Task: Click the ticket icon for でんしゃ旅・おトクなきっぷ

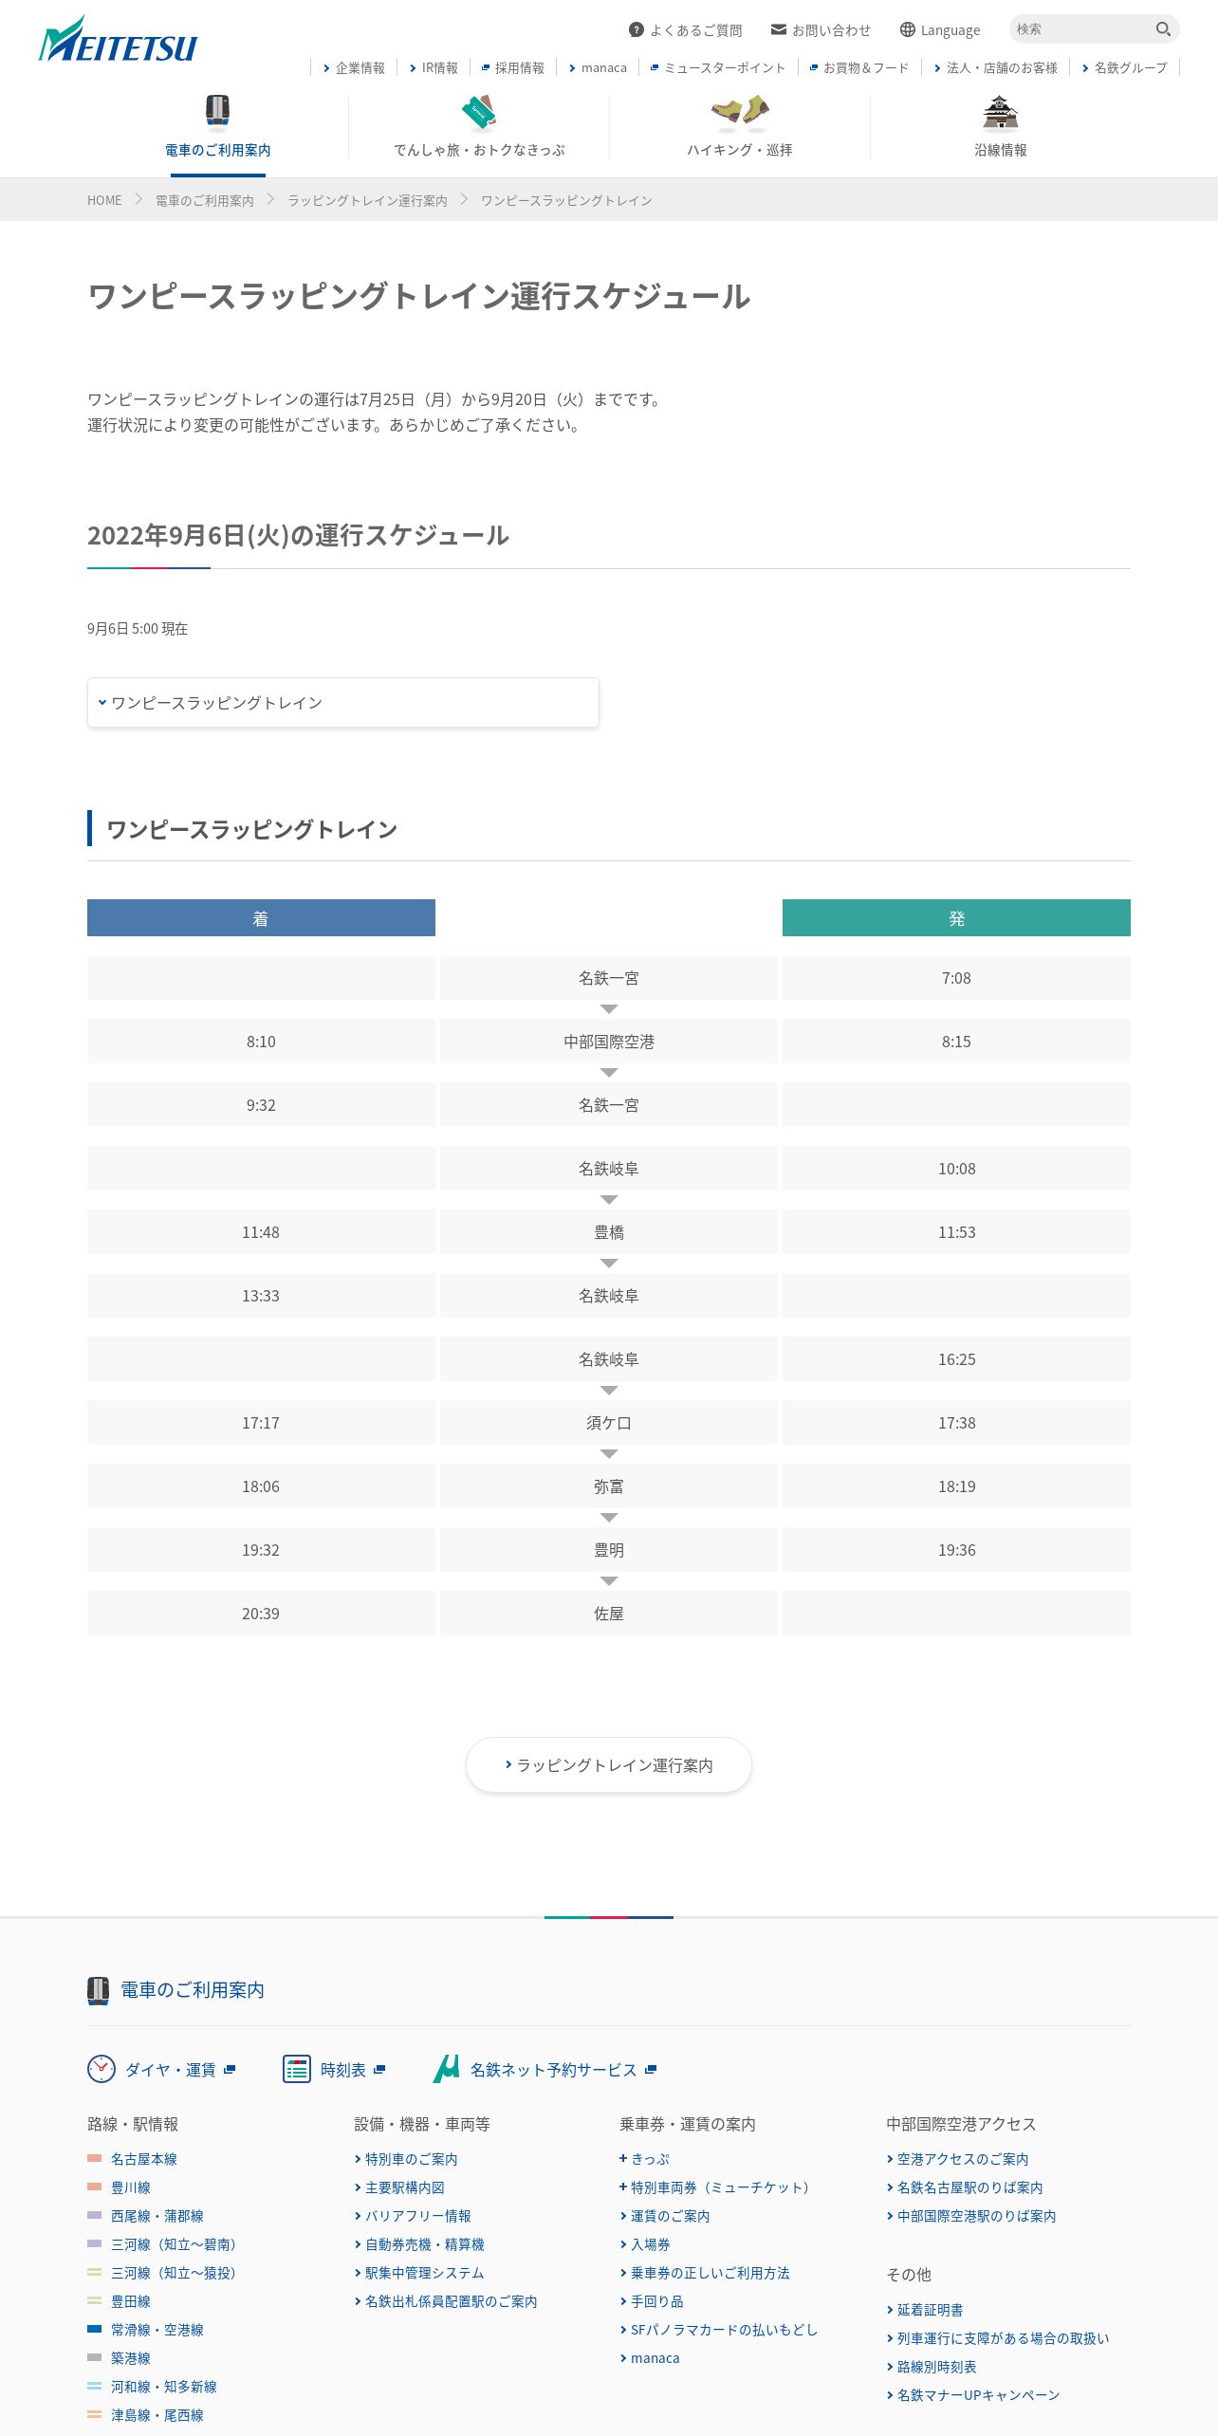Action: pos(479,112)
